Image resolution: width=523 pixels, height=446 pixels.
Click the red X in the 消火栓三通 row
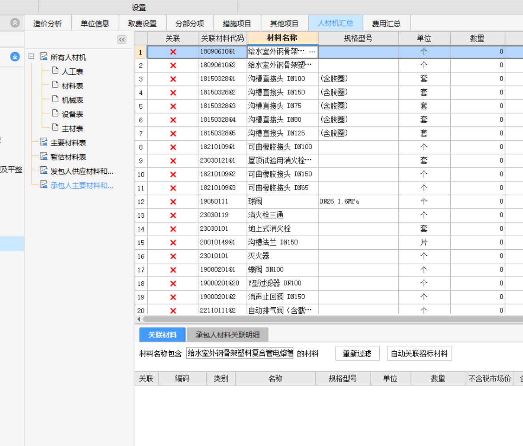[173, 215]
